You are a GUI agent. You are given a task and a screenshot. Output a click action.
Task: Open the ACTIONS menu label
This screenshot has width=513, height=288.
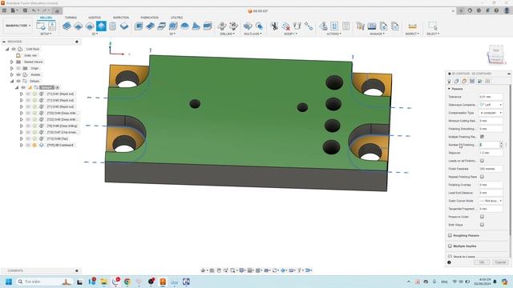click(x=333, y=34)
